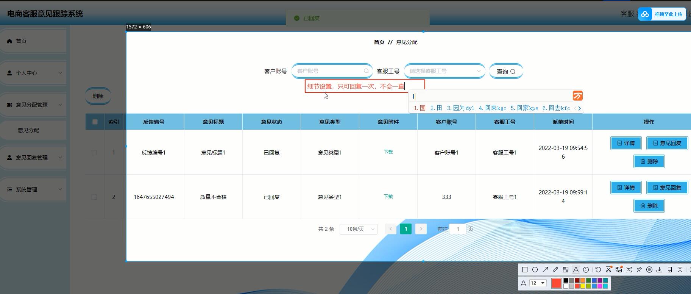Click the search icon in 客户账号 field
The image size is (691, 294).
tap(366, 71)
